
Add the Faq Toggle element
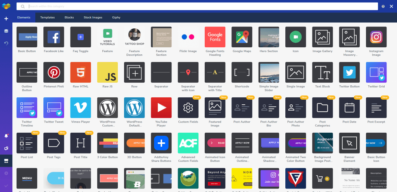coord(81,37)
